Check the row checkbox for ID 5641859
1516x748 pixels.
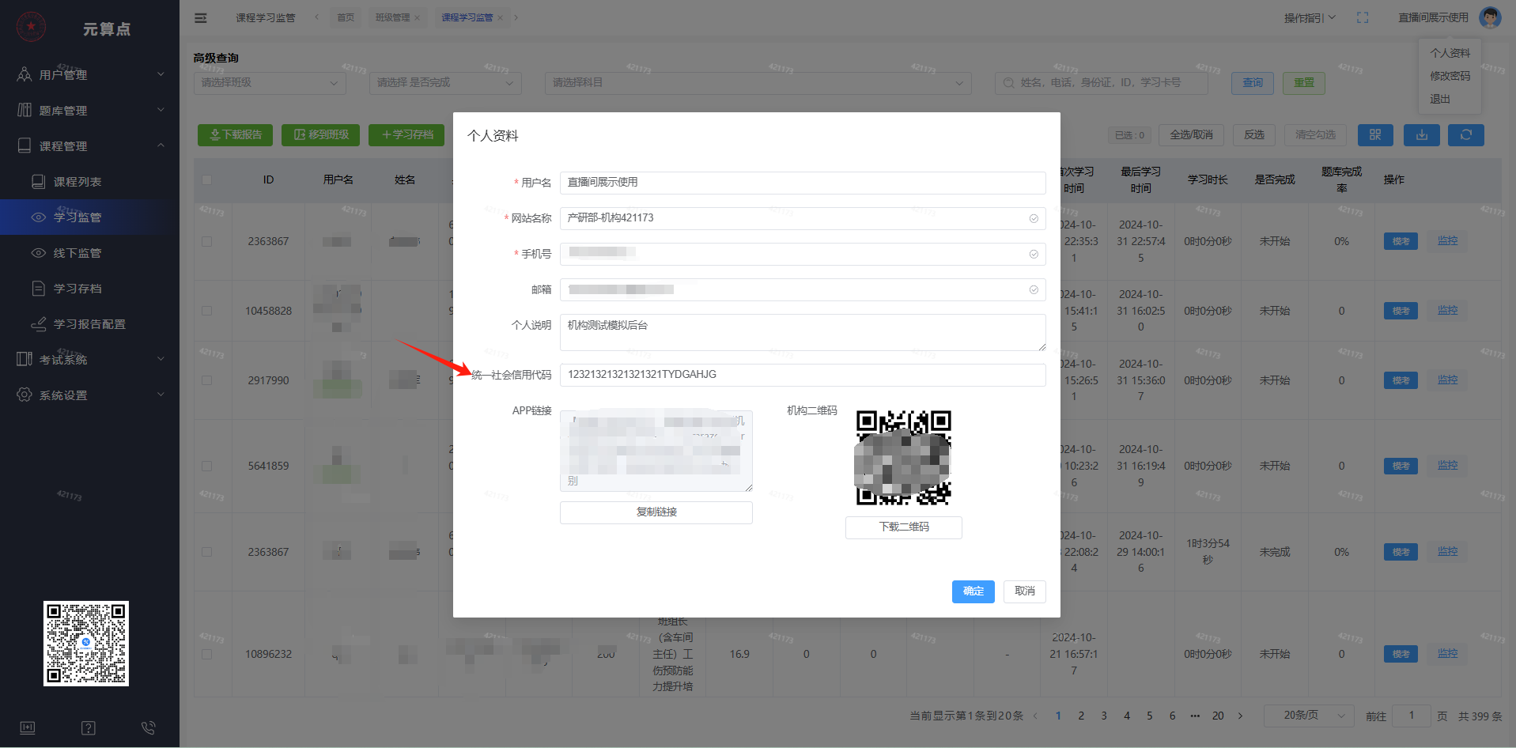(206, 466)
